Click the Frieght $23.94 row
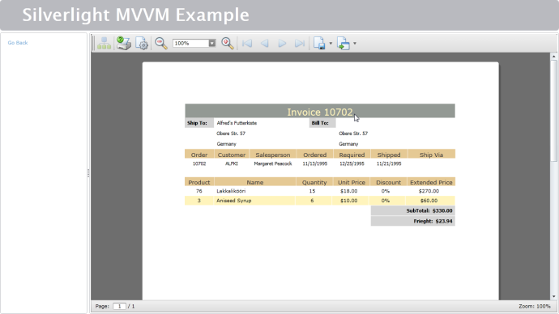The image size is (559, 314). (x=413, y=221)
